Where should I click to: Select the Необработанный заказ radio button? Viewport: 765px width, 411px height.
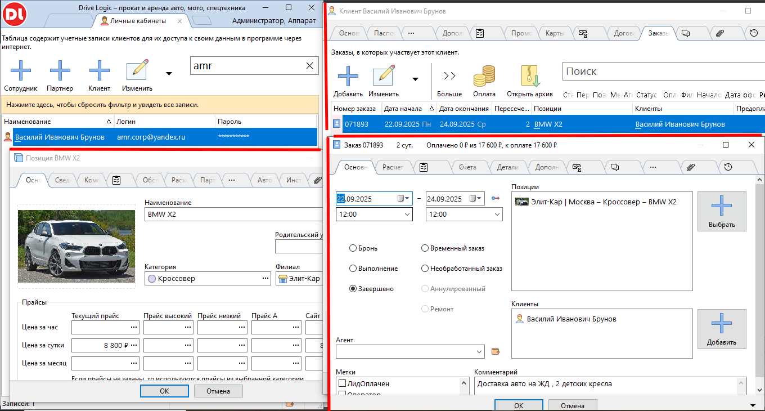[x=425, y=269]
